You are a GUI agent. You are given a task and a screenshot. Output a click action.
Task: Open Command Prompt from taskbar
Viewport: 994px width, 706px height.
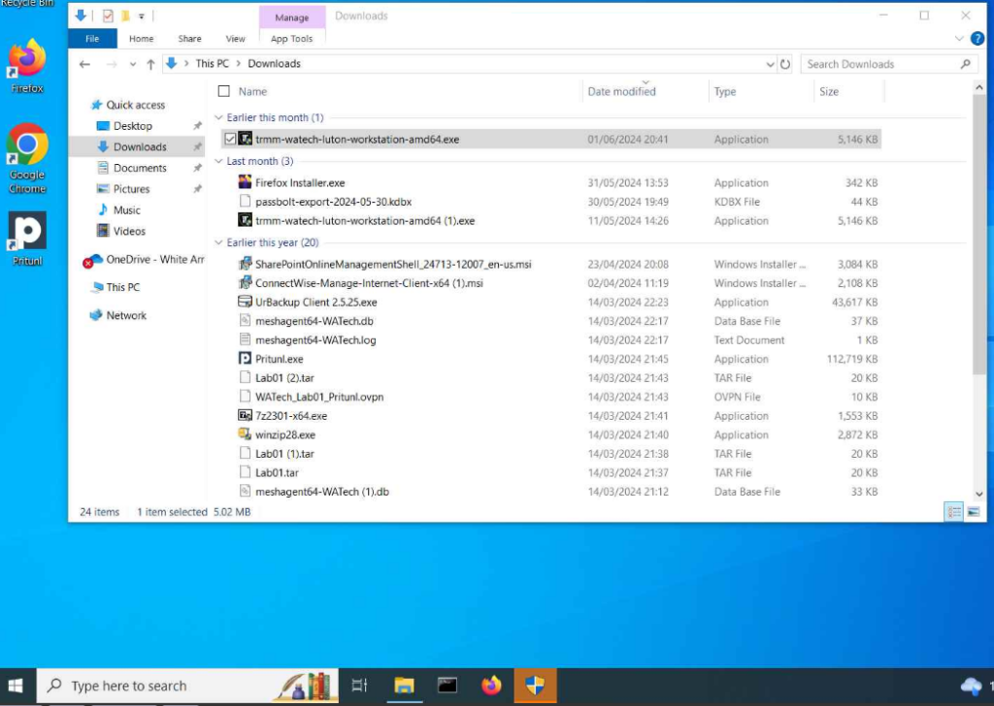pos(447,686)
